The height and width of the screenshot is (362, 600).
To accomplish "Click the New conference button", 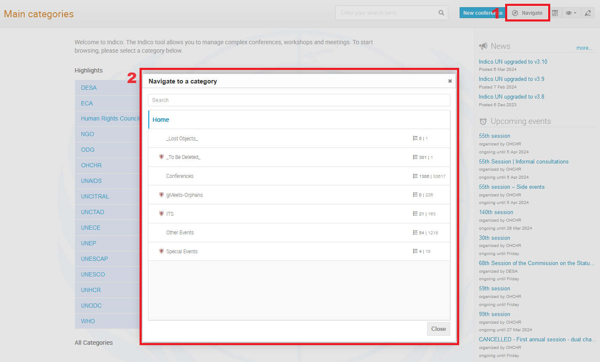I will 482,13.
